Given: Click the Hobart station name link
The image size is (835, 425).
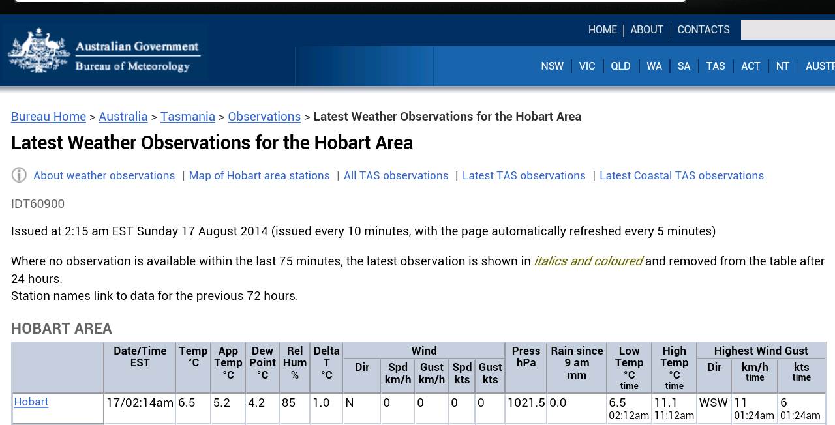Looking at the screenshot, I should coord(31,402).
